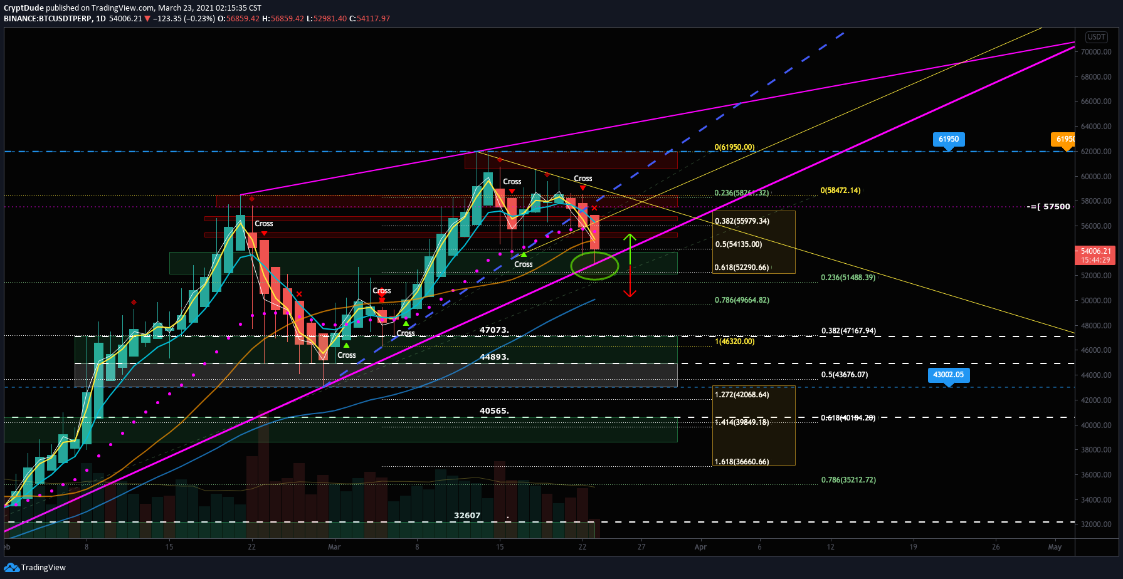Image resolution: width=1123 pixels, height=579 pixels.
Task: Select the 1.618(36660.66) extension label
Action: [x=742, y=462]
